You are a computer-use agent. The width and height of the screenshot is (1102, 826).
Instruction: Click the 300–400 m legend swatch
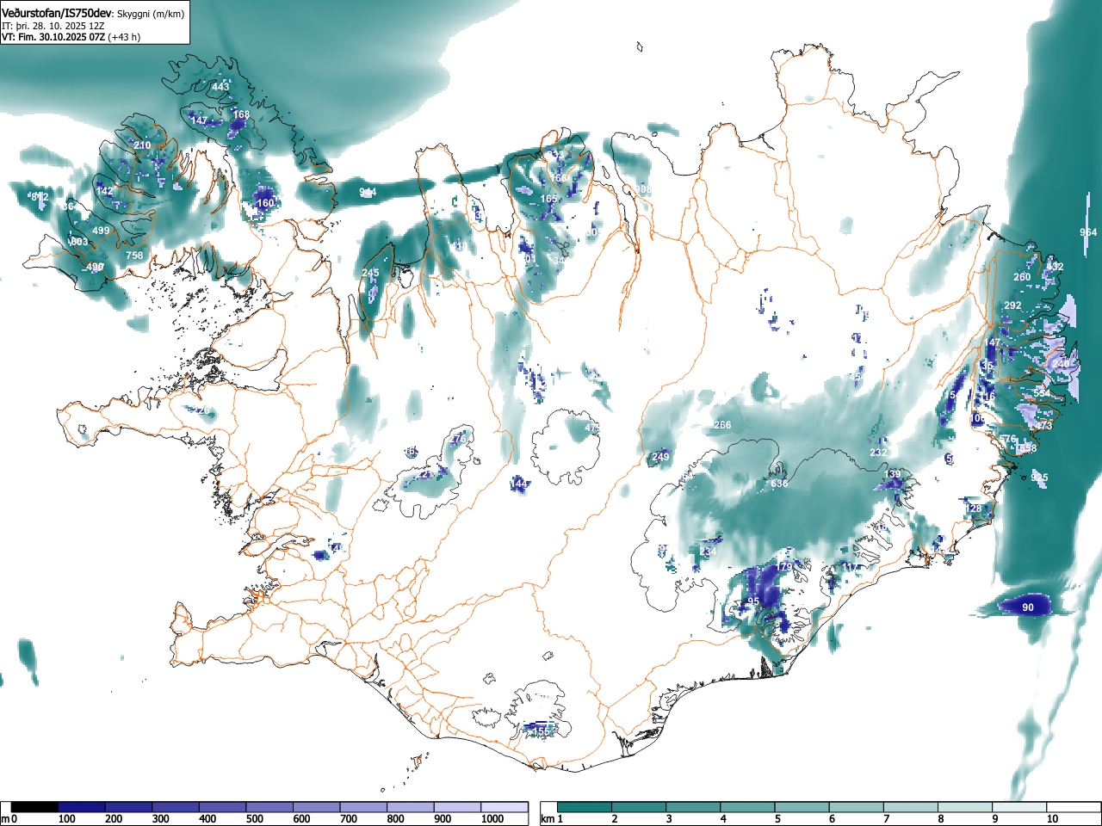[x=176, y=807]
